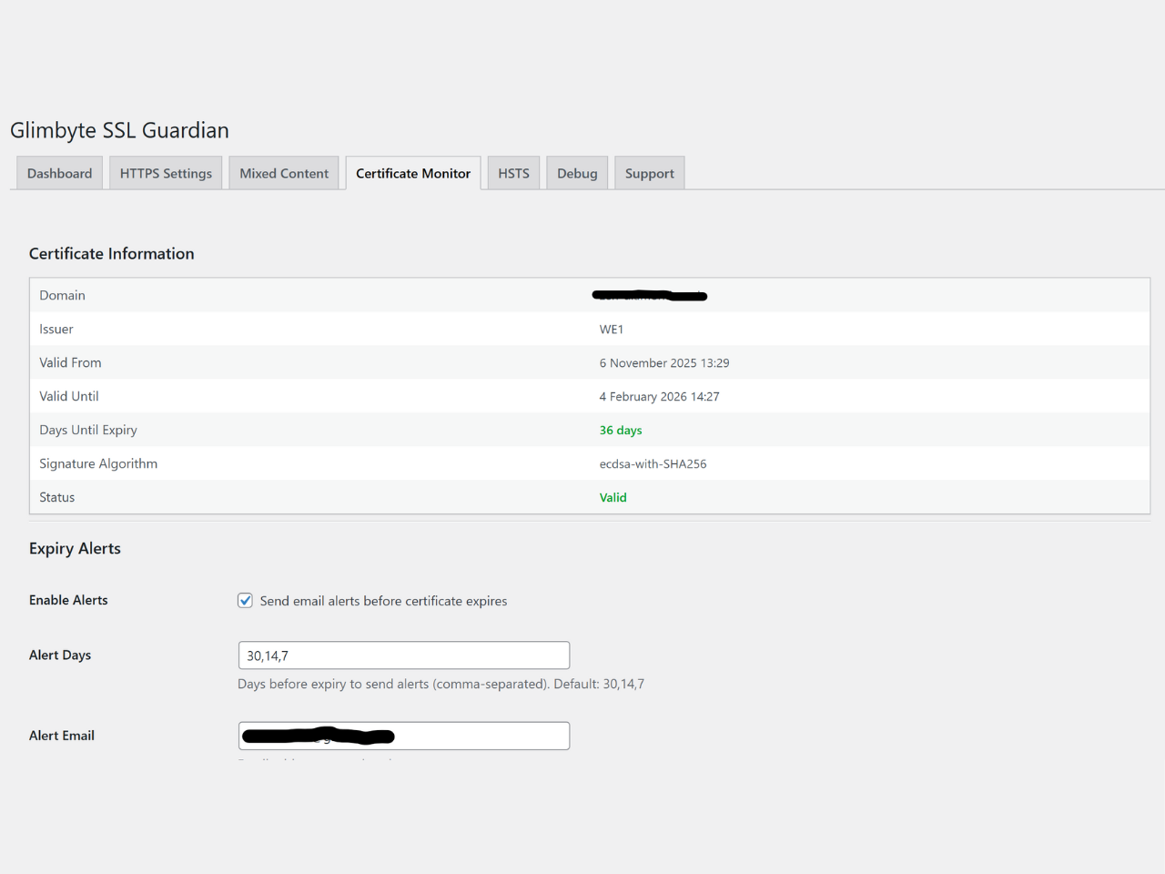This screenshot has width=1165, height=874.
Task: Go to the Mixed Content tab
Action: click(284, 173)
